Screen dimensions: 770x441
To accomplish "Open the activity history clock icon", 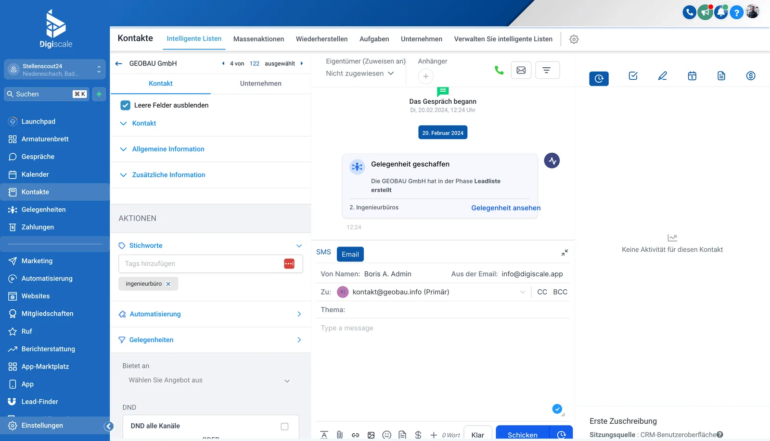I will coord(599,78).
